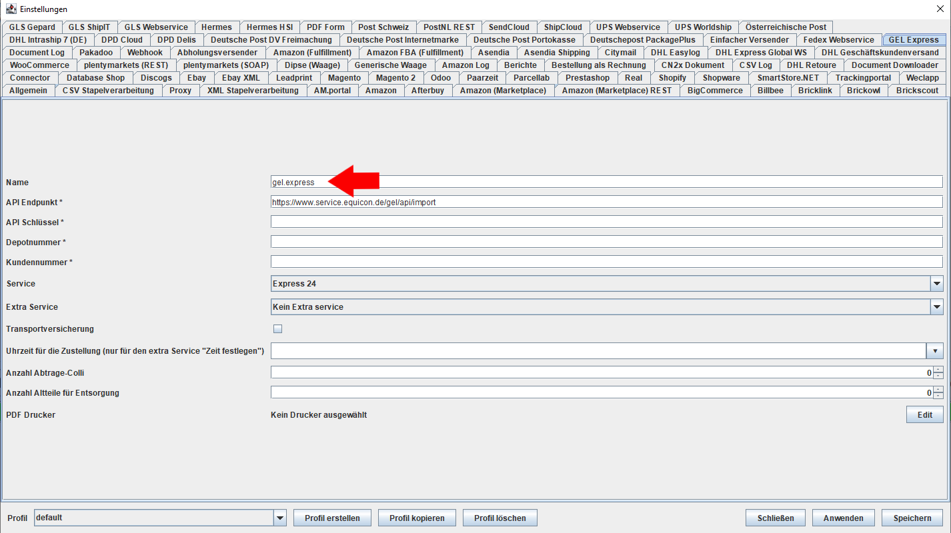Screen dimensions: 951x533
Task: Select the GEL Express tab
Action: pos(914,40)
